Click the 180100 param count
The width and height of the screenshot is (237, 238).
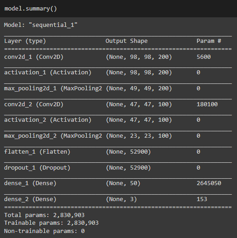point(207,104)
